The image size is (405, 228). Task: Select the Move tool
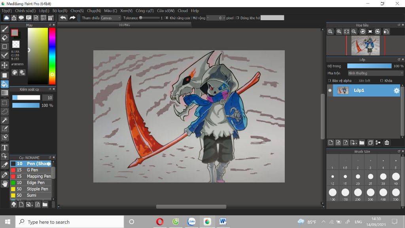click(x=5, y=65)
